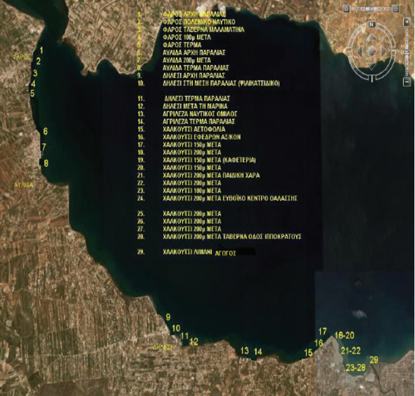The width and height of the screenshot is (415, 396).
Task: Pan map left with the left arrow
Action: pyautogui.click(x=360, y=50)
